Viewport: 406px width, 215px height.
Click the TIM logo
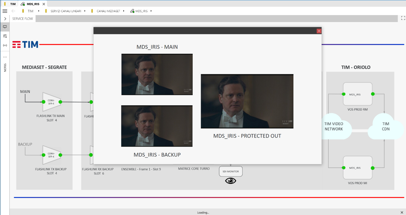point(25,45)
